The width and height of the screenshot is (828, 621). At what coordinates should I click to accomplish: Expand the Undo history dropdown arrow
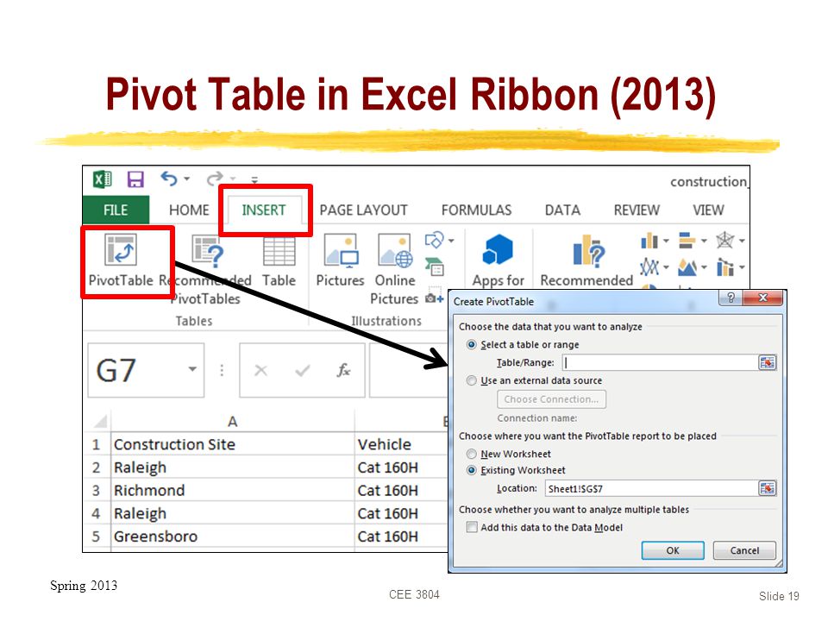tap(187, 179)
